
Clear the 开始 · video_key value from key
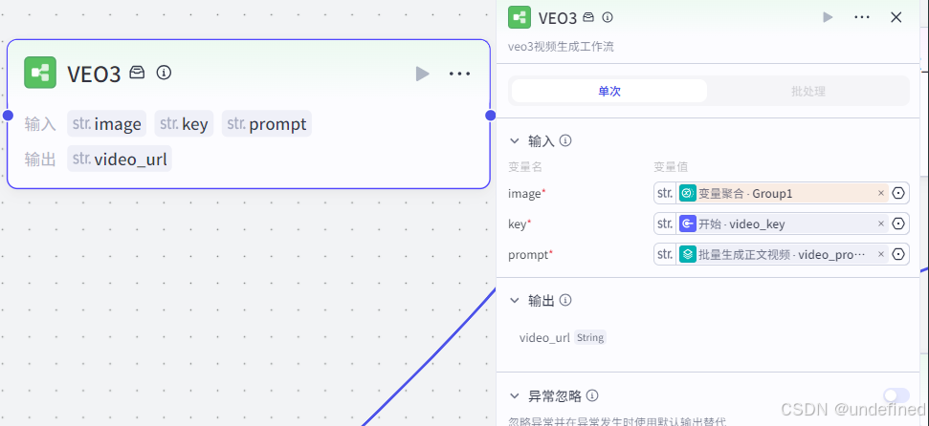point(881,224)
